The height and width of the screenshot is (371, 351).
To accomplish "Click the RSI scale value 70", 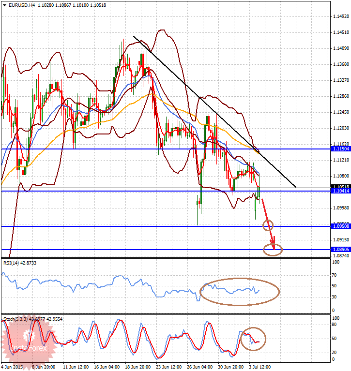I will point(334,275).
